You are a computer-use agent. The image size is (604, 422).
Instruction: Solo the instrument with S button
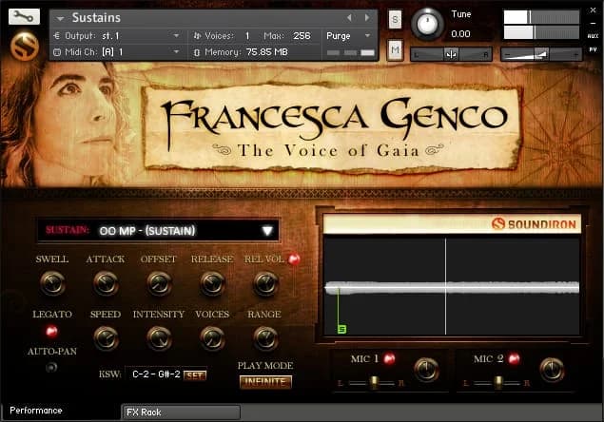coord(395,19)
